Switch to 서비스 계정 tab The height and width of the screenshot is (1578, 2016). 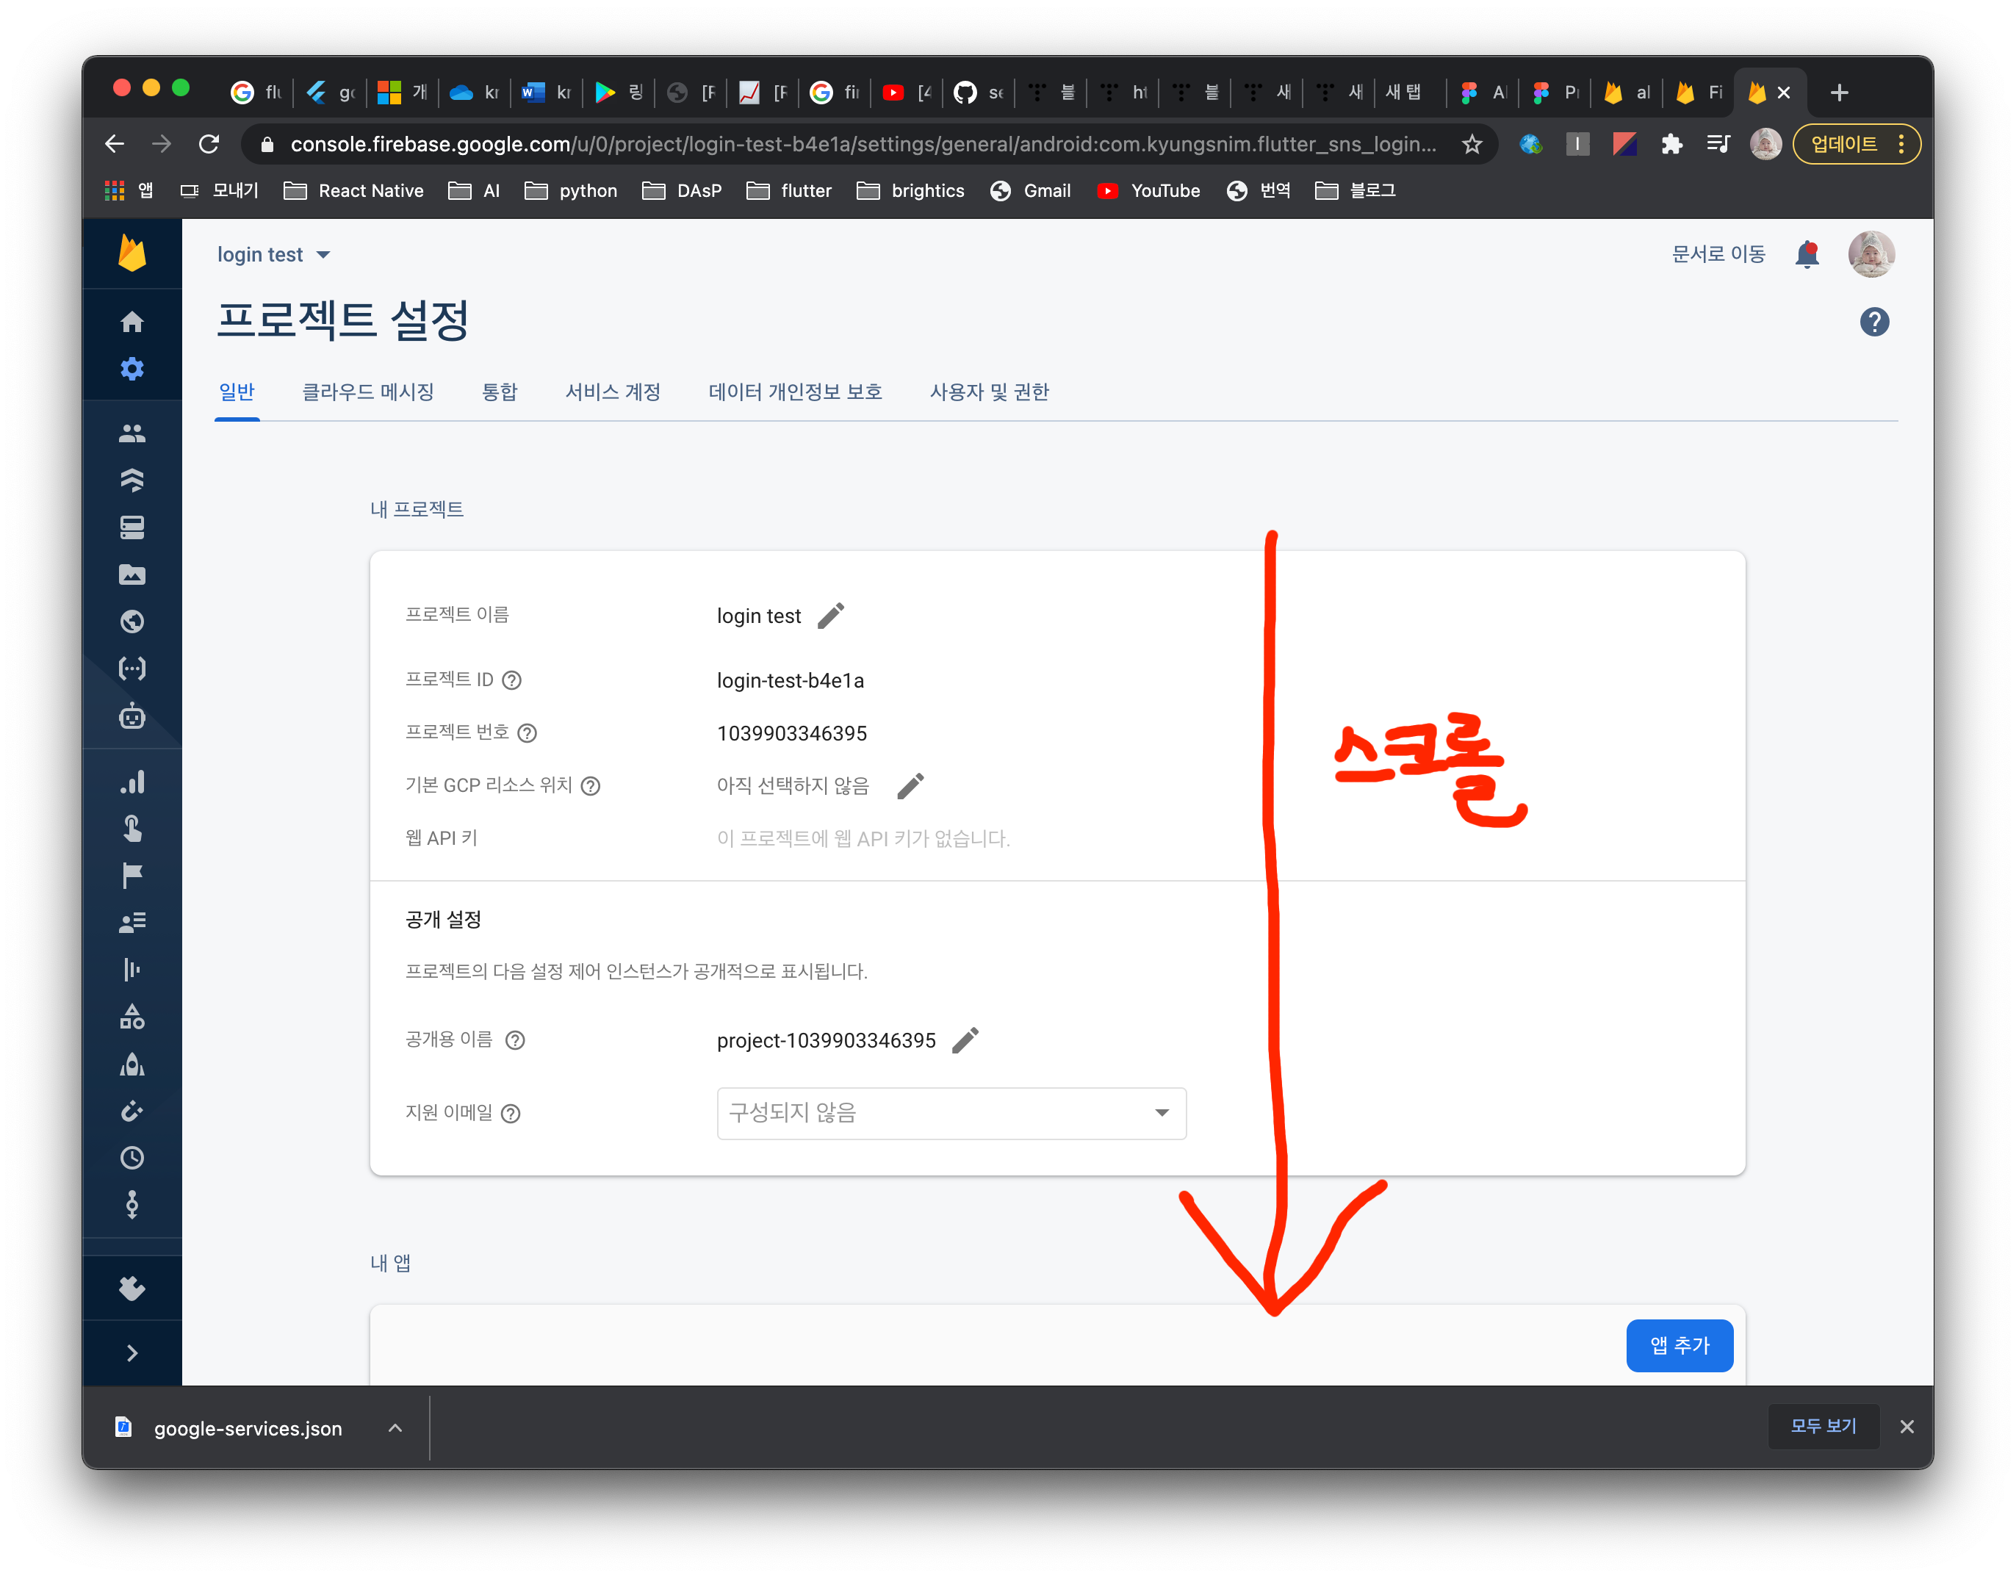tap(613, 392)
